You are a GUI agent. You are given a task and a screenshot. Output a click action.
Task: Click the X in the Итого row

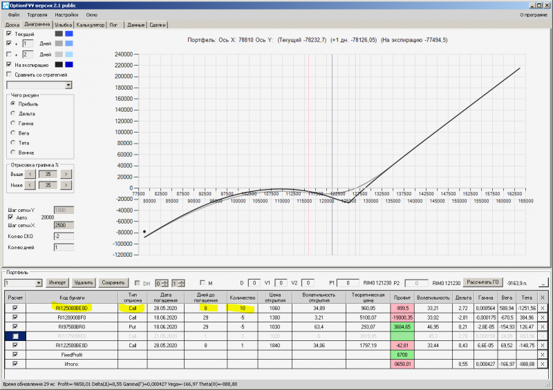pos(543,364)
